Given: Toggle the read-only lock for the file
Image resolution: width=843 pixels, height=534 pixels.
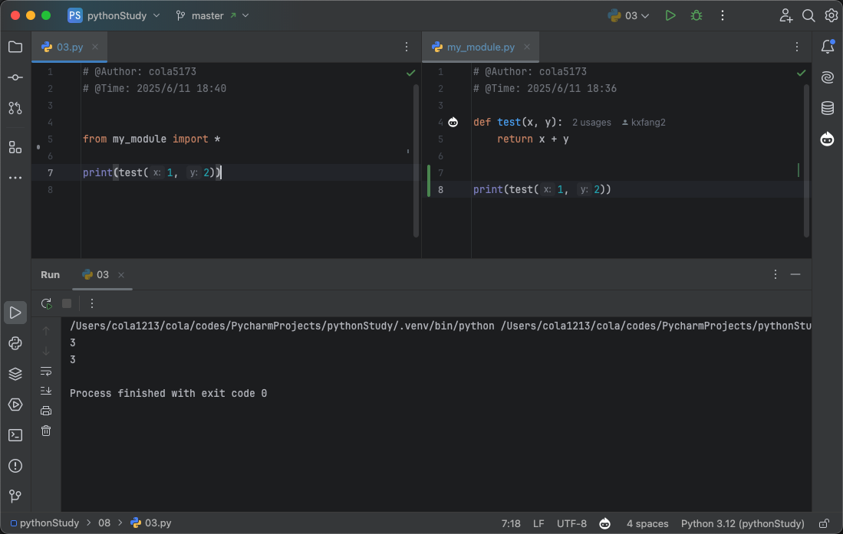Looking at the screenshot, I should 824,523.
